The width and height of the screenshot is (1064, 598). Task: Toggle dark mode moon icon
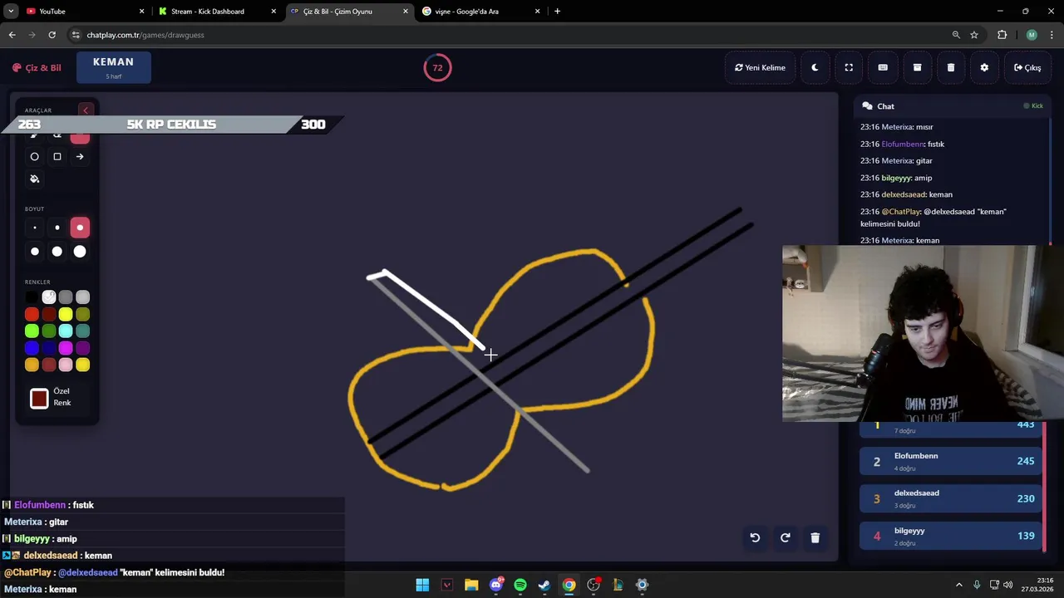(x=815, y=67)
